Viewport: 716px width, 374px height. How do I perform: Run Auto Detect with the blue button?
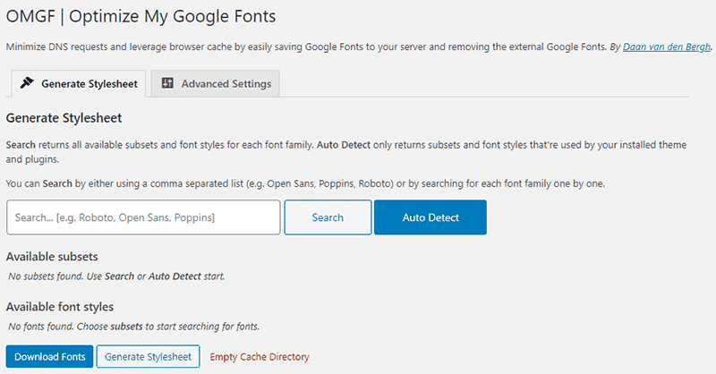430,217
